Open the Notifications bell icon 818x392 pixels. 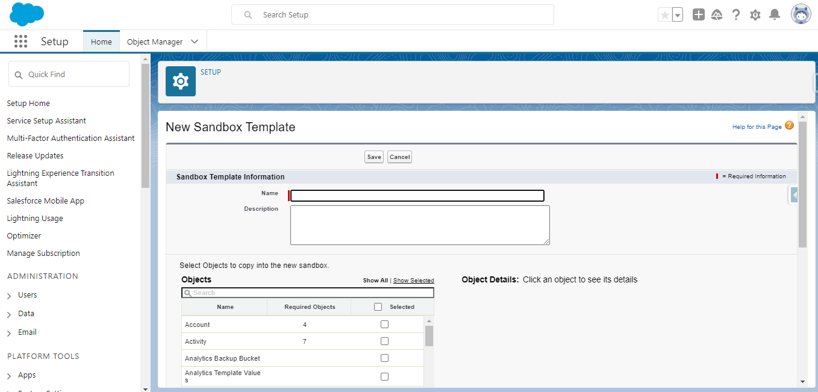pos(775,15)
